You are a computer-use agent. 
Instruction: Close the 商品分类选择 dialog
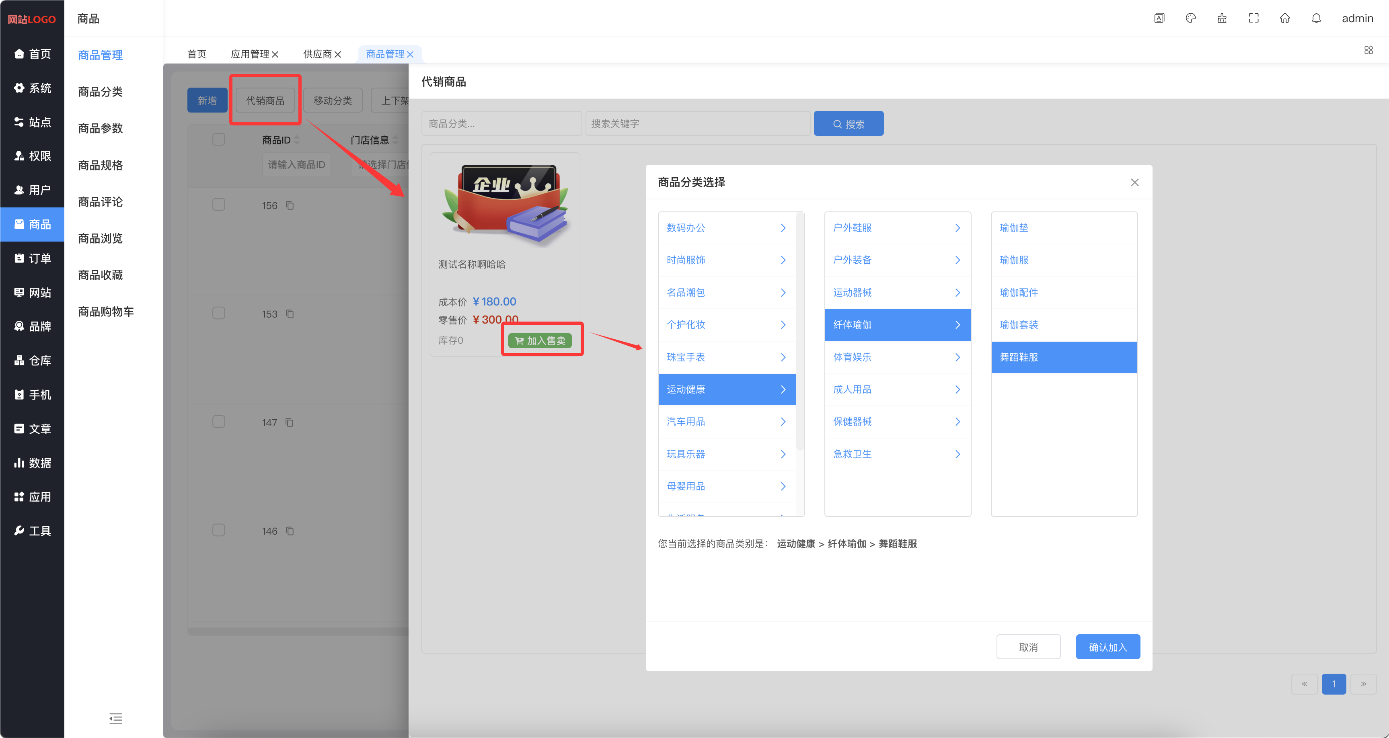tap(1134, 182)
